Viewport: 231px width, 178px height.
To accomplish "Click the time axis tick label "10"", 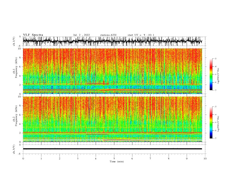I will click(205, 159).
